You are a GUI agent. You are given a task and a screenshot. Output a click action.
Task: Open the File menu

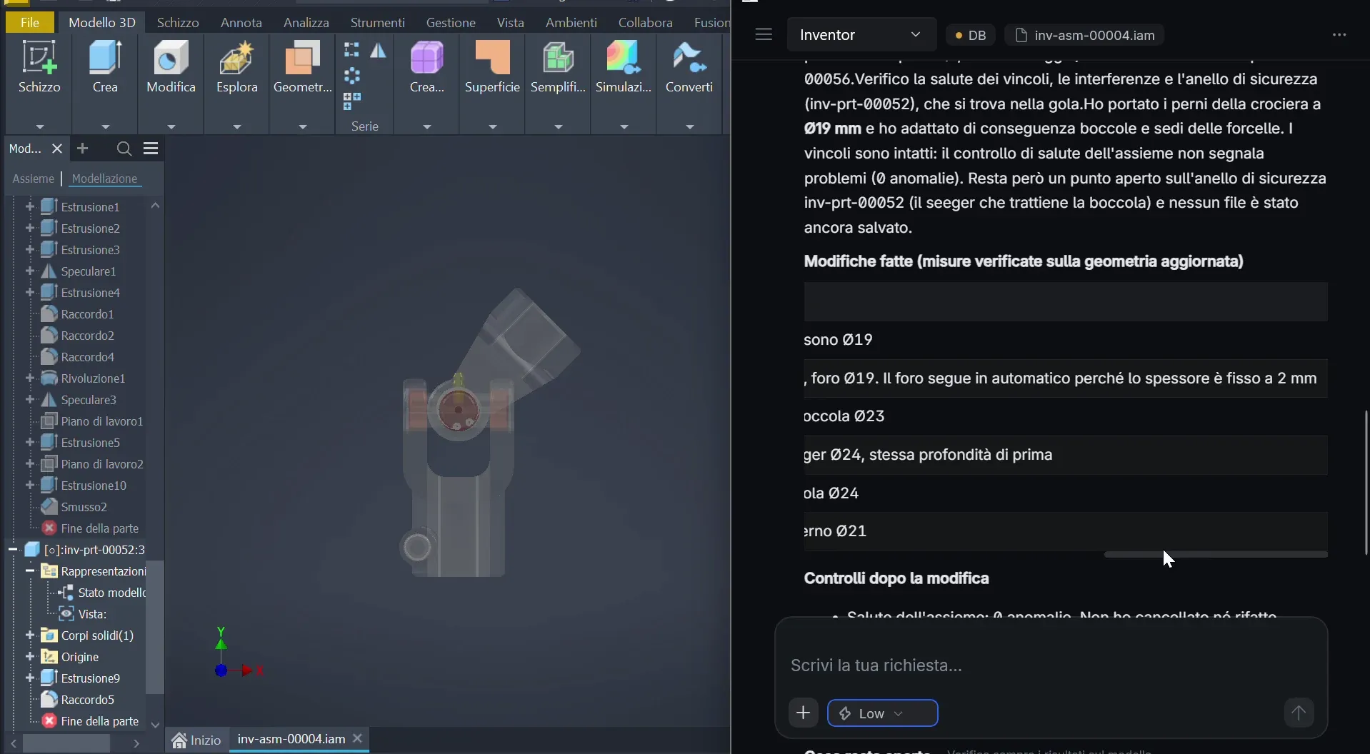pyautogui.click(x=30, y=22)
